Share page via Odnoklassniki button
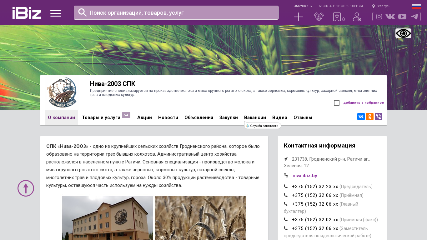The width and height of the screenshot is (427, 240). pos(370,117)
